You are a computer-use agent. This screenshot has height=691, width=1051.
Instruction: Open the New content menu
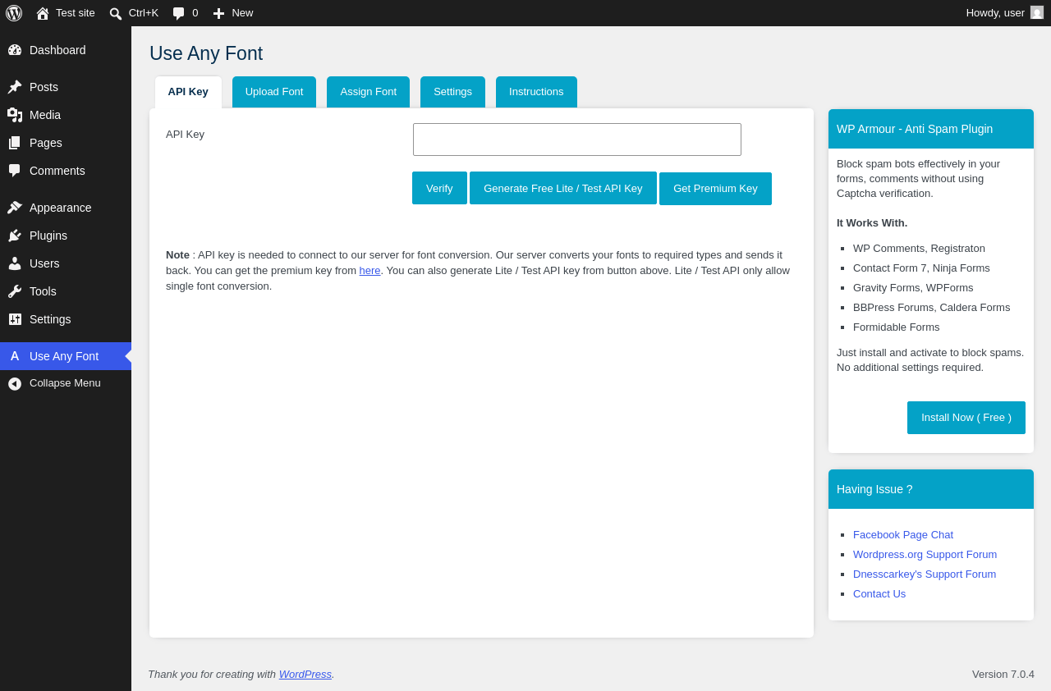[x=233, y=13]
